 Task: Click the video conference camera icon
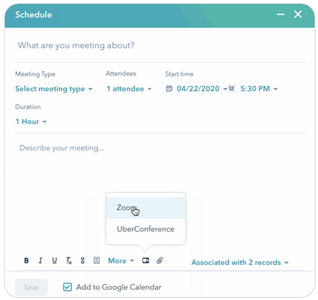click(145, 261)
